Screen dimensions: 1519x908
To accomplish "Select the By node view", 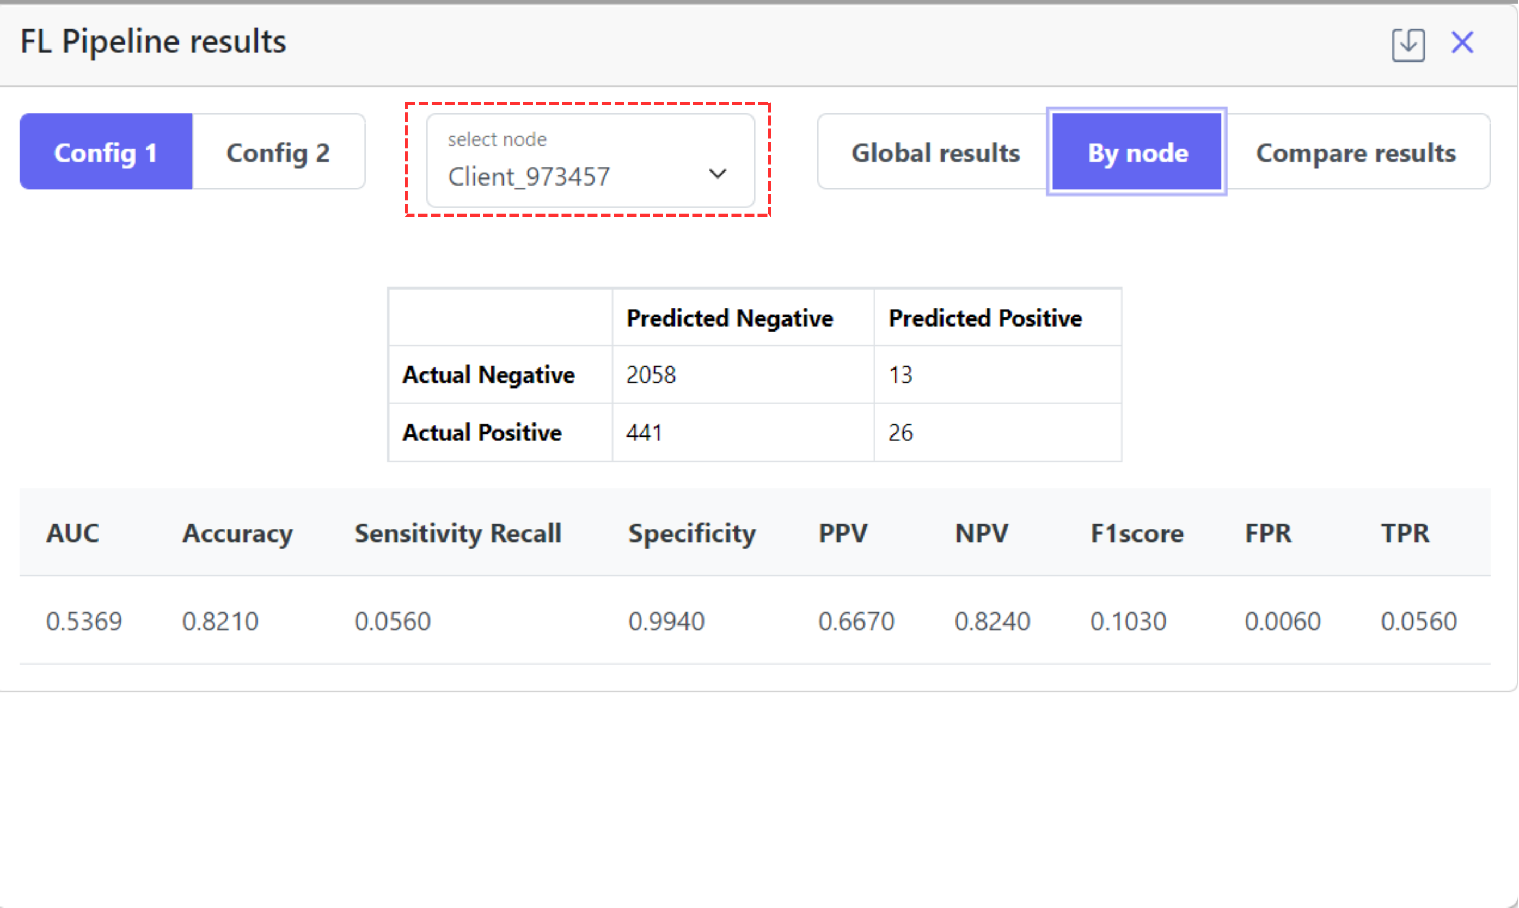I will (1137, 152).
